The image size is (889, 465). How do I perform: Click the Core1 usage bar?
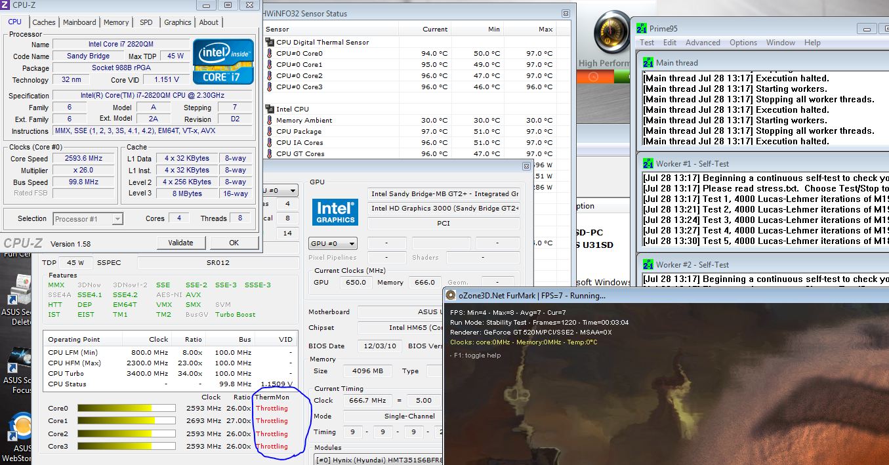[127, 421]
